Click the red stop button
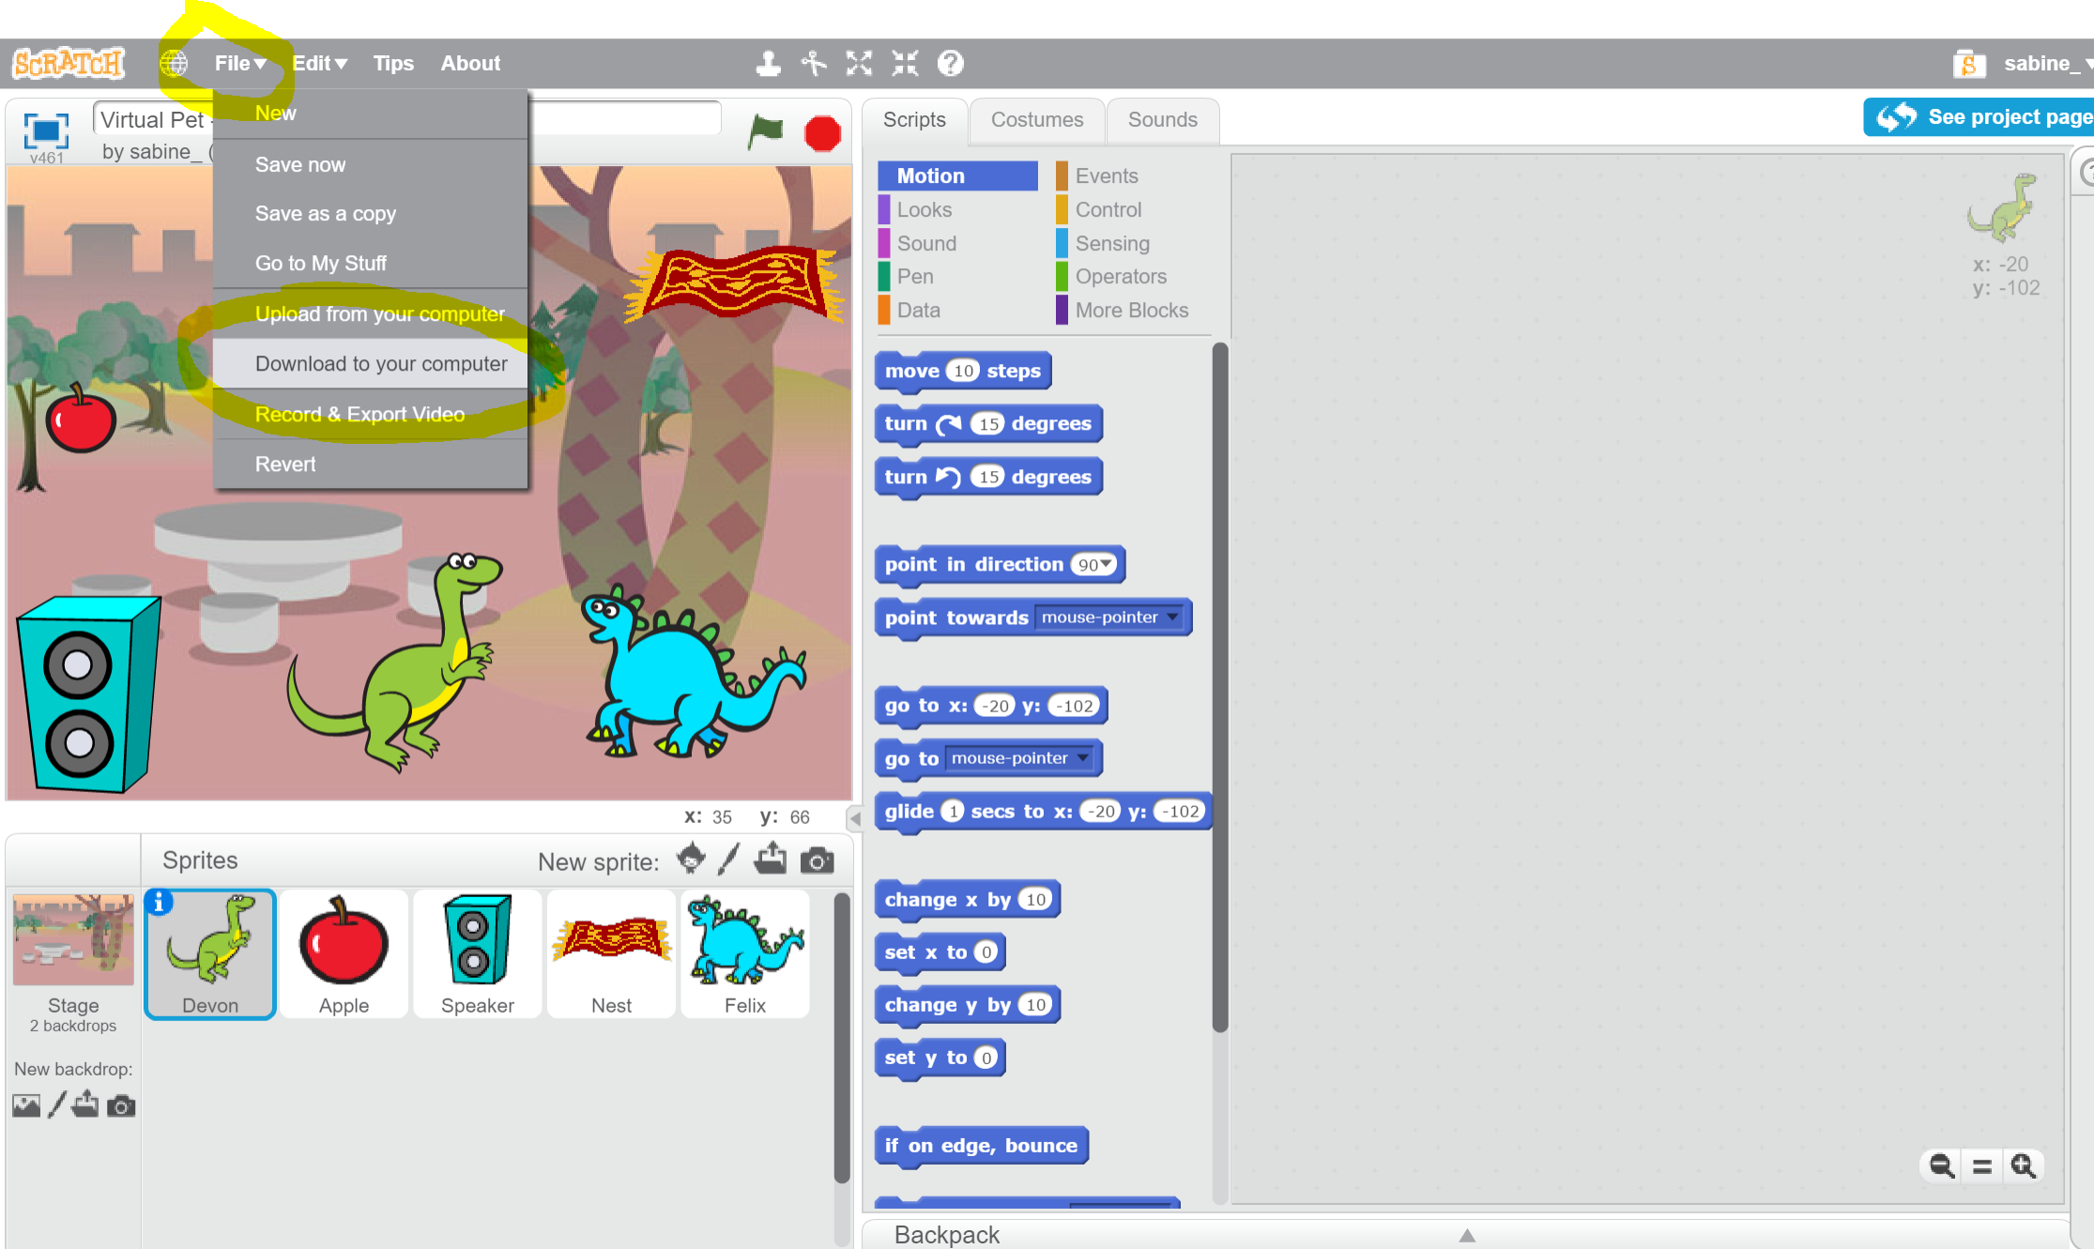2094x1249 pixels. 822,134
